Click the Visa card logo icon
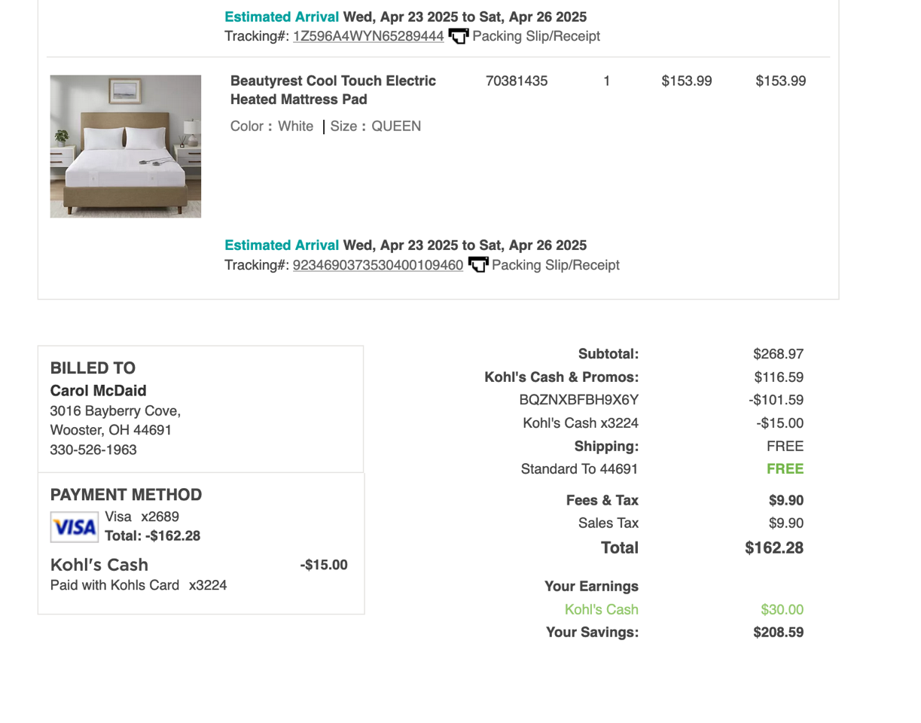 pos(74,526)
